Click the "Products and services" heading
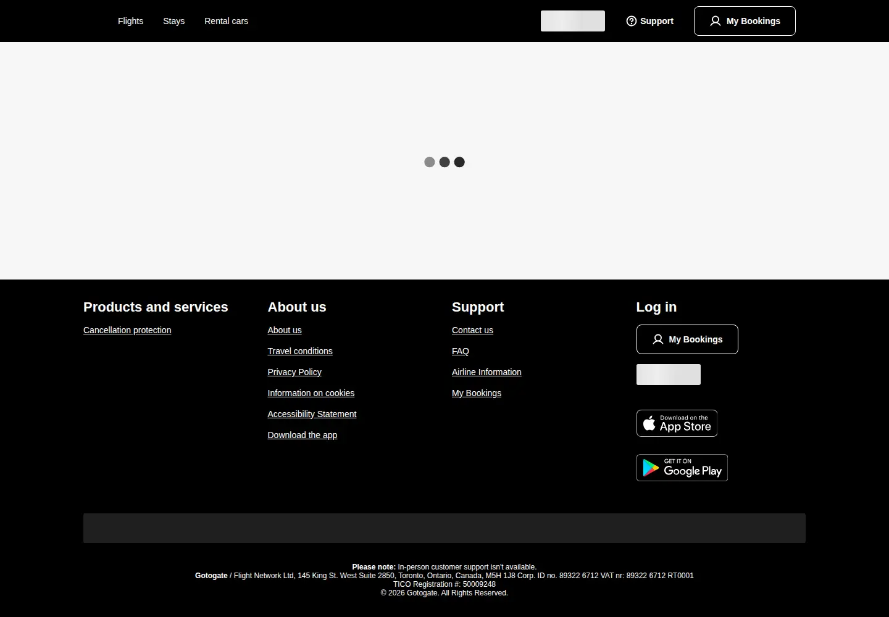Image resolution: width=889 pixels, height=617 pixels. pos(156,307)
